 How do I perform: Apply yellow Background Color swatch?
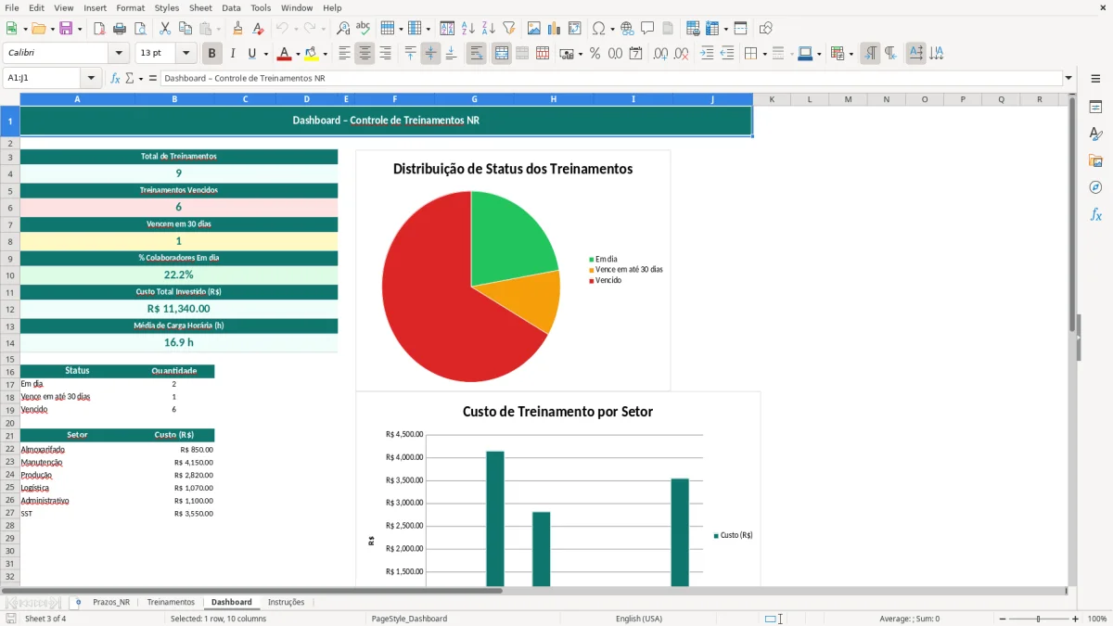tap(312, 54)
